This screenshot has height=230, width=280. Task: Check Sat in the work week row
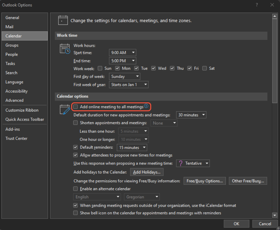pos(204,68)
